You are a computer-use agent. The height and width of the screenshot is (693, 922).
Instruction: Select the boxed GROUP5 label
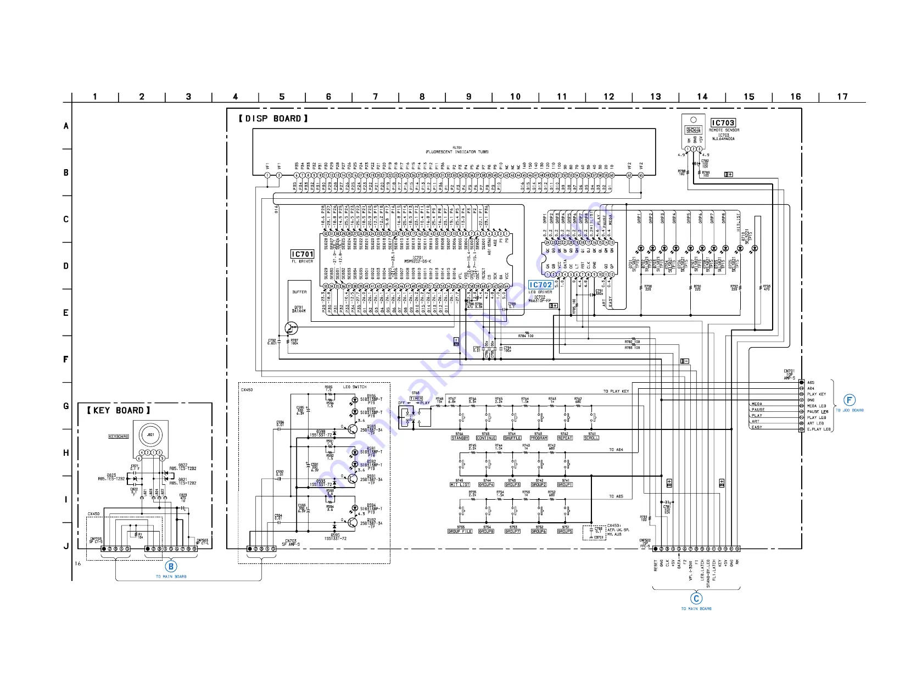point(565,532)
